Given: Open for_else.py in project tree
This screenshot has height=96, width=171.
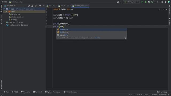Looking at the screenshot, I should 15,14.
